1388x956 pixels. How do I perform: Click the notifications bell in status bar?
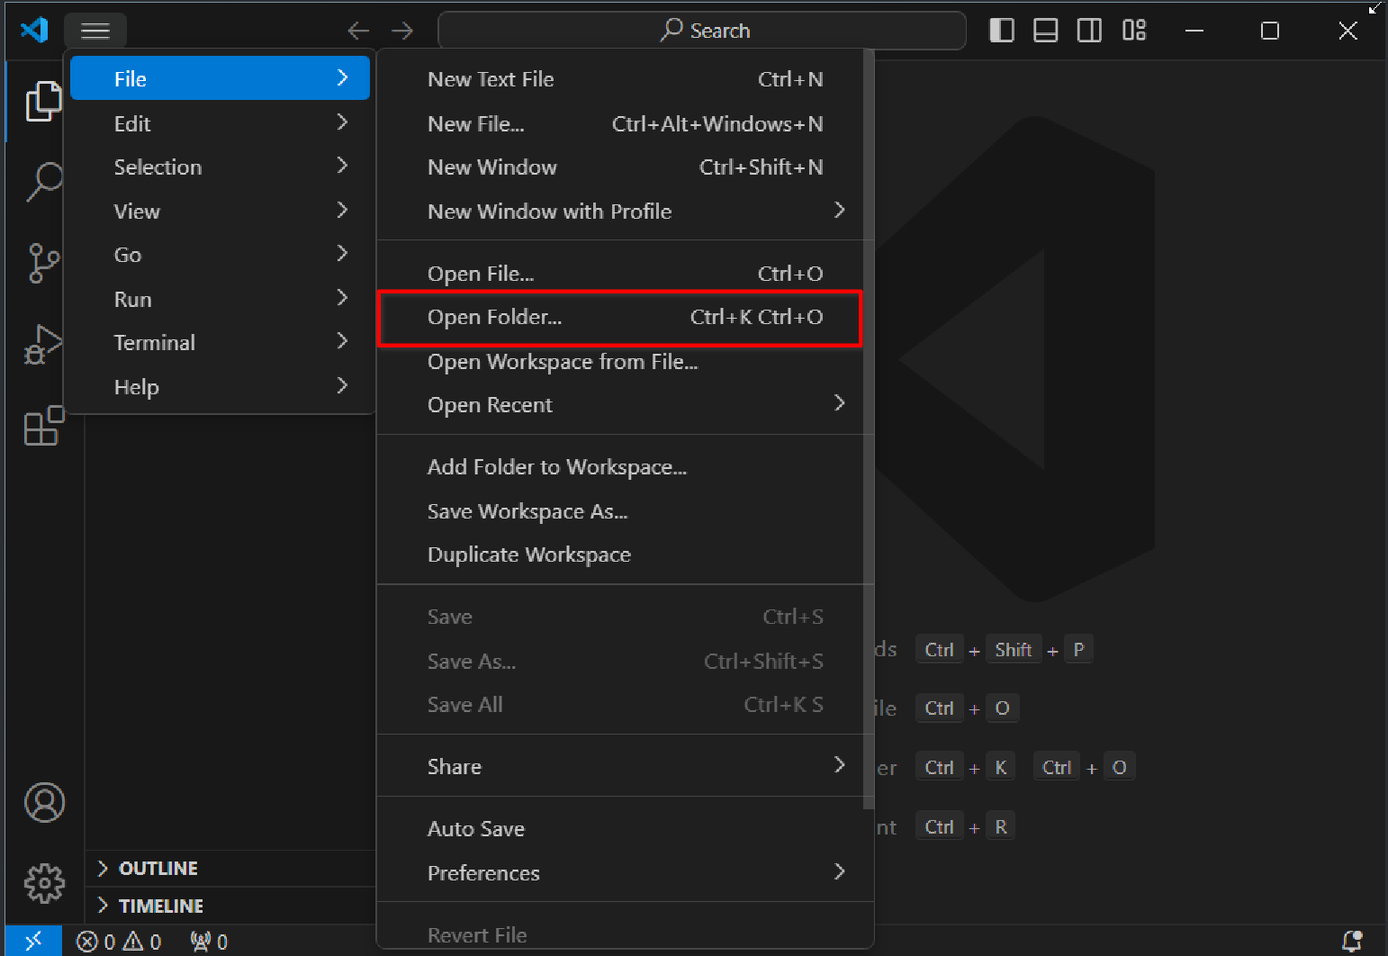[x=1351, y=941]
